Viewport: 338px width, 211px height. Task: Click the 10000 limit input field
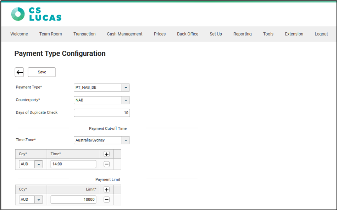(73, 200)
